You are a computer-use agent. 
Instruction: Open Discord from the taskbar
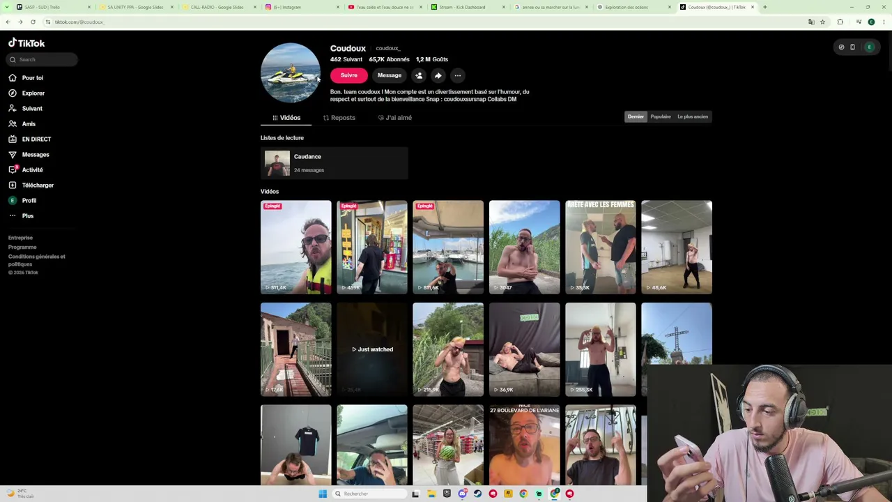point(462,494)
